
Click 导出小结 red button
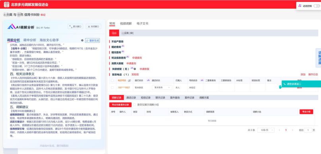[306, 112]
